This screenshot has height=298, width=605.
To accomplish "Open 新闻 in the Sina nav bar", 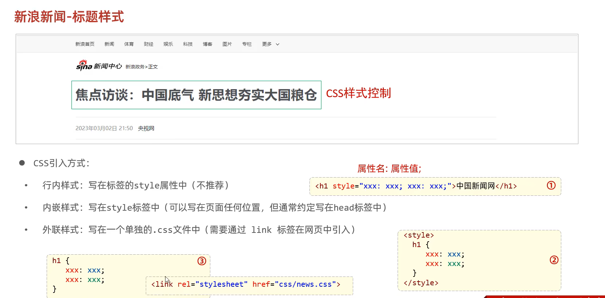I will pyautogui.click(x=109, y=44).
